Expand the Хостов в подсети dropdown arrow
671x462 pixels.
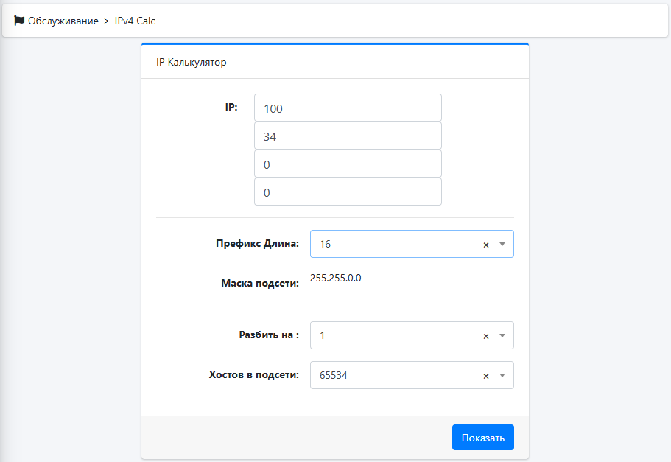pos(502,375)
